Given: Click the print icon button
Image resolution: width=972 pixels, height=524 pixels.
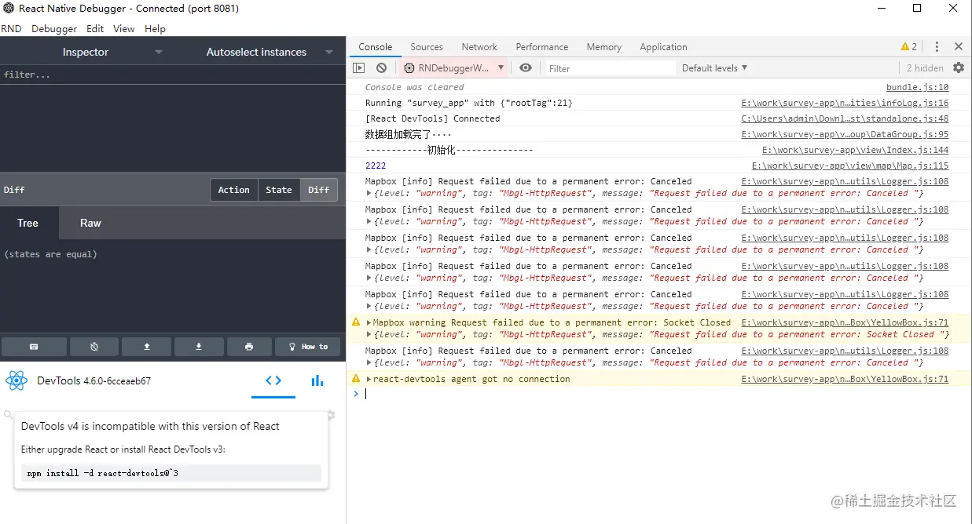Looking at the screenshot, I should 249,347.
